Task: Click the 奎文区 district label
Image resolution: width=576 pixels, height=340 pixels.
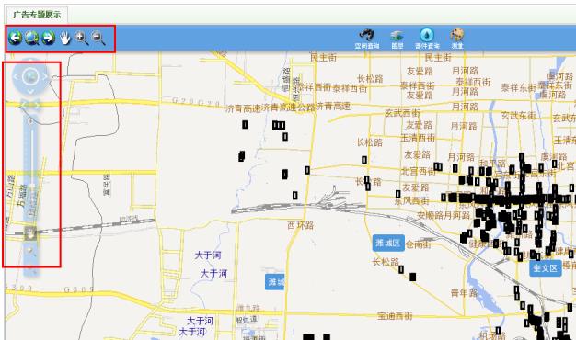Action: [545, 268]
